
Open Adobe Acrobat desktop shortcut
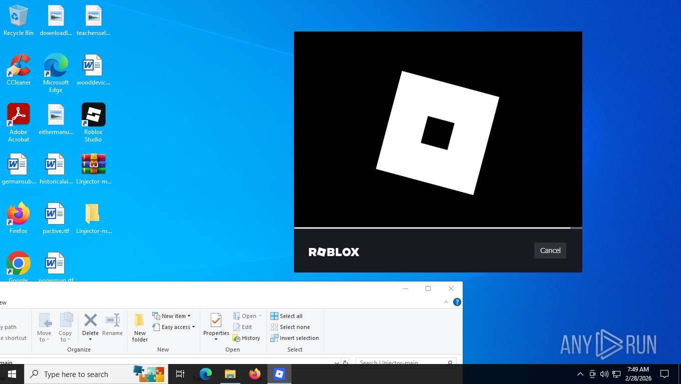[x=19, y=123]
